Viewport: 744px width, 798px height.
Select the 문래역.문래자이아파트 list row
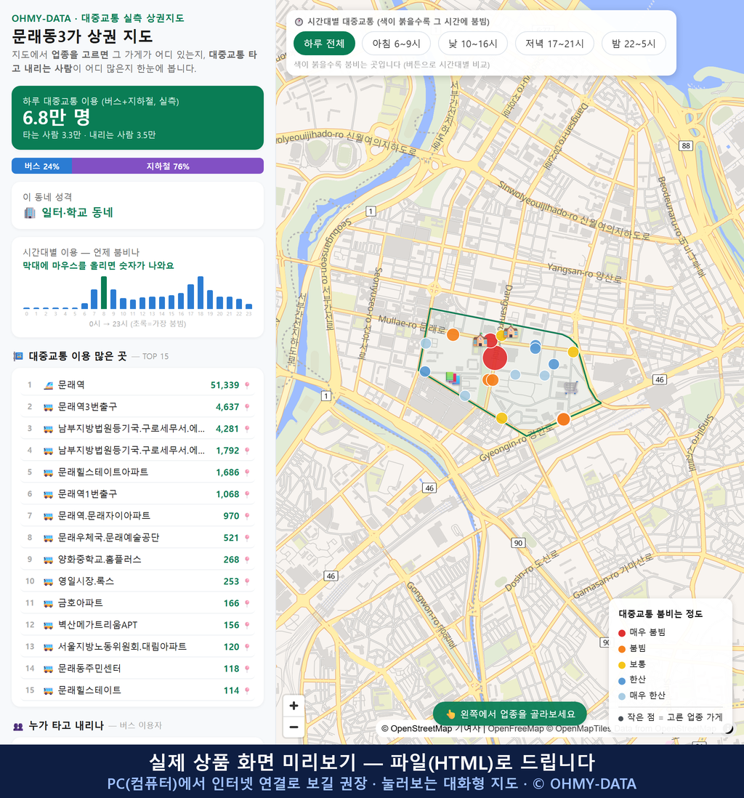click(x=137, y=516)
